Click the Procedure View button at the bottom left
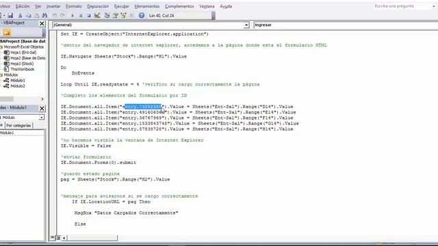This screenshot has width=438, height=246. (x=52, y=238)
